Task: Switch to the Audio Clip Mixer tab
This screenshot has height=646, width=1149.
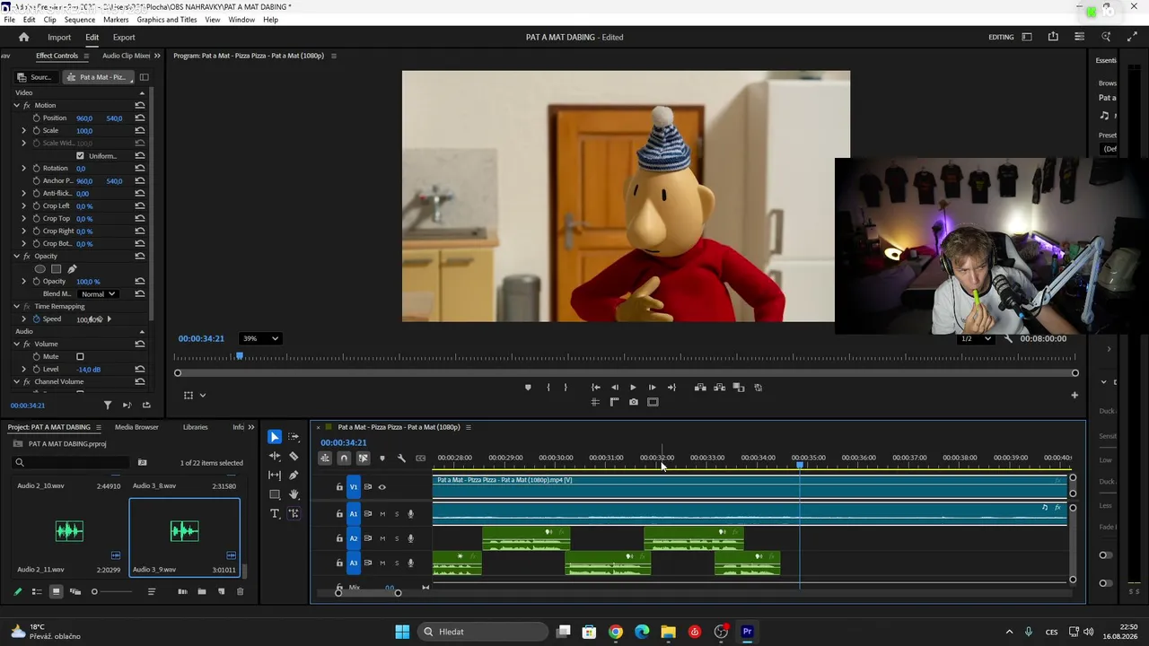Action: click(126, 56)
